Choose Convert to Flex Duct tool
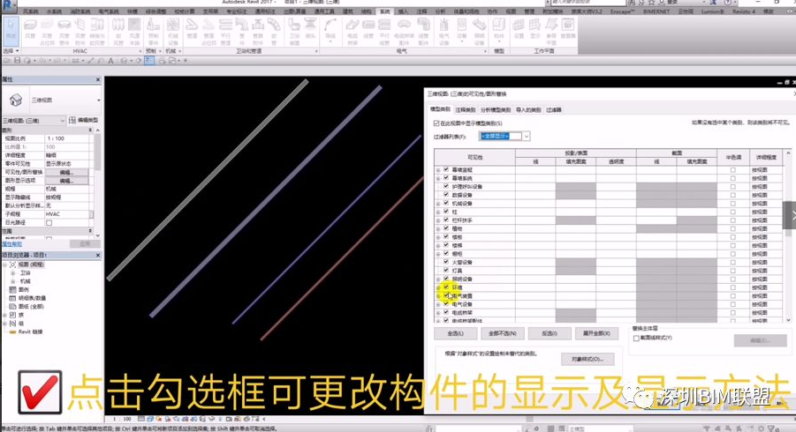The width and height of the screenshot is (796, 432). 97,31
